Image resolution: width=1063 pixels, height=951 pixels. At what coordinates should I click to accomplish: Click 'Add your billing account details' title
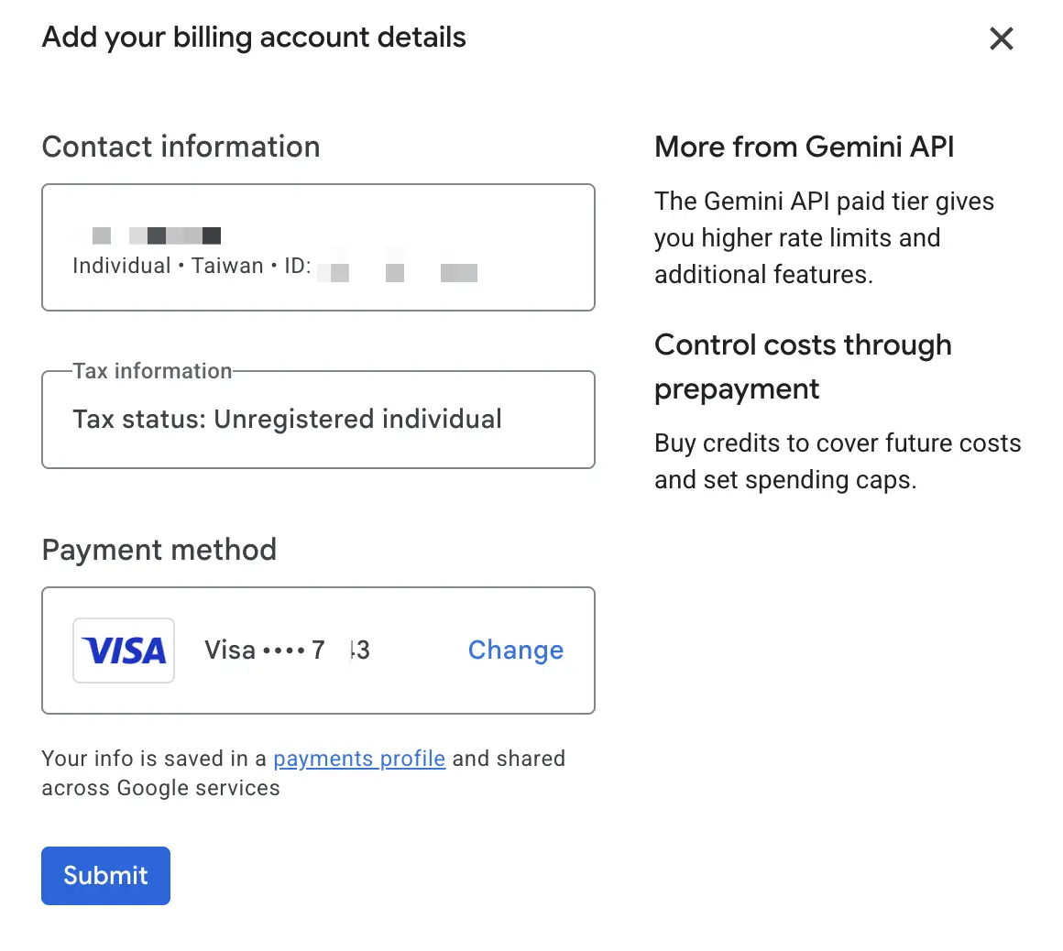pos(254,38)
